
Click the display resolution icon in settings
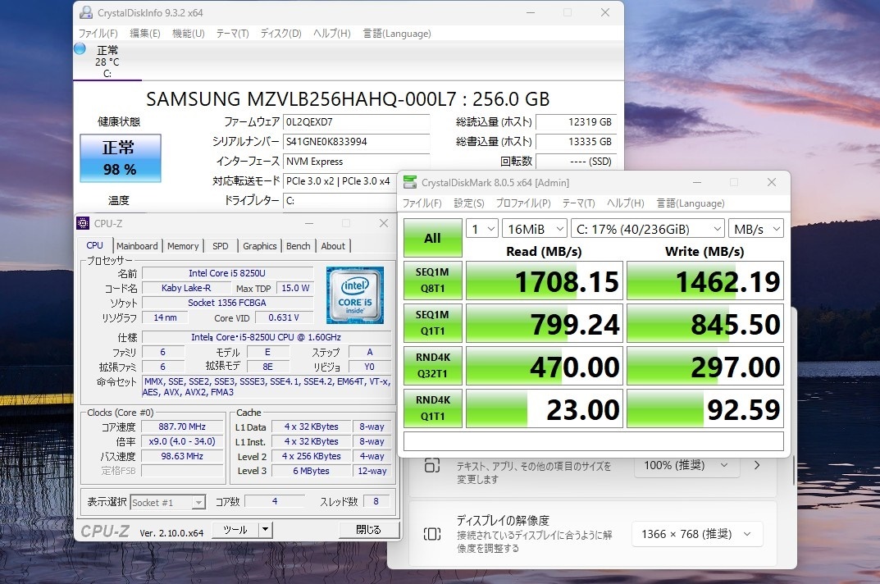point(432,533)
